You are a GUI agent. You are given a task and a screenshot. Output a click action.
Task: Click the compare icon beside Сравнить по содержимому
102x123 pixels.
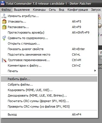click(4, 38)
